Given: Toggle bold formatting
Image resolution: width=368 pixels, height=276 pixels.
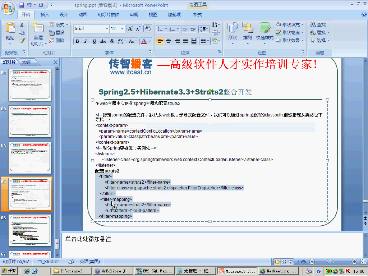Looking at the screenshot, I should pos(77,41).
